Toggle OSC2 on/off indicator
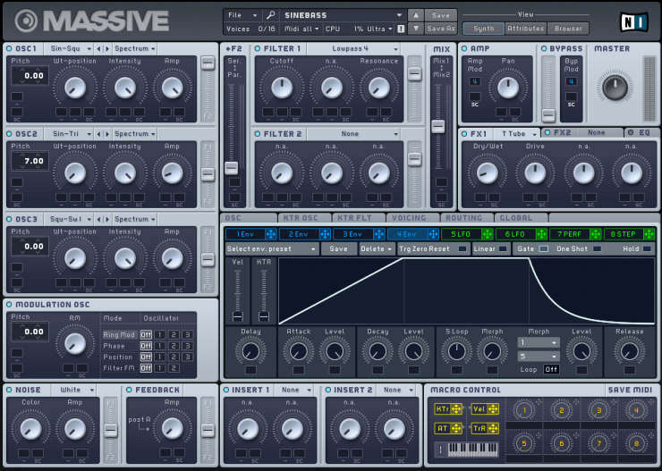662x471 pixels. (x=9, y=134)
